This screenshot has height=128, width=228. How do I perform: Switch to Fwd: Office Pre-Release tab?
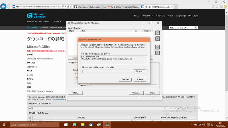point(124,7)
